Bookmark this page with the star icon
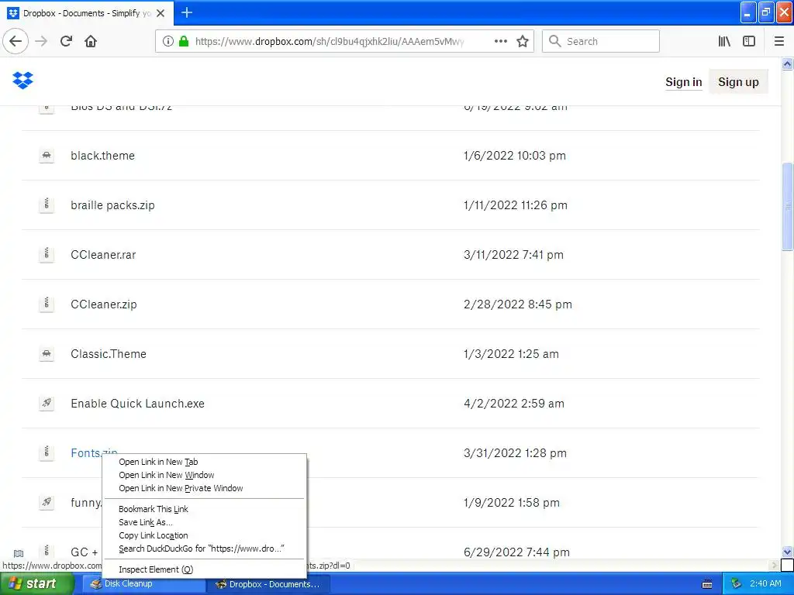This screenshot has width=794, height=595. tap(523, 41)
